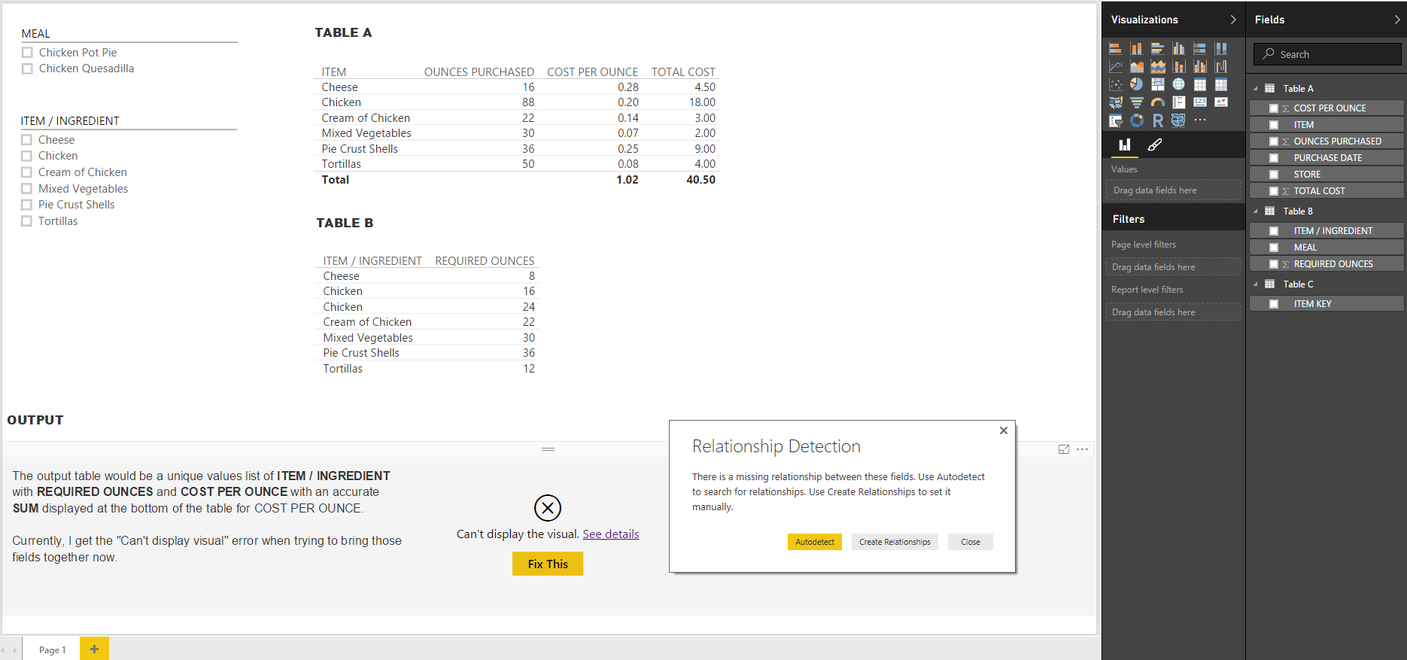The image size is (1407, 660).
Task: Tick the COST PER OUNCE field checkbox
Action: click(1274, 108)
